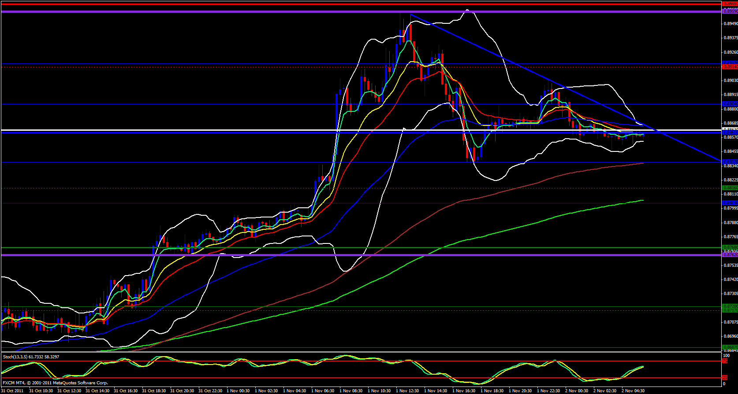The width and height of the screenshot is (738, 394).
Task: Click the 31 Oct 2011 time label
Action: pyautogui.click(x=13, y=391)
